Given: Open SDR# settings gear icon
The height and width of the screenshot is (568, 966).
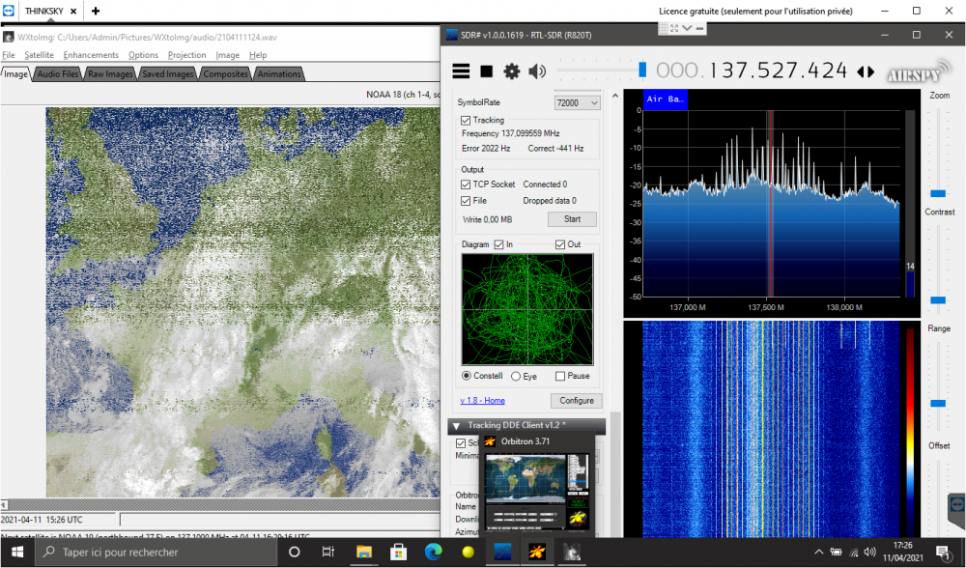Looking at the screenshot, I should (x=511, y=71).
